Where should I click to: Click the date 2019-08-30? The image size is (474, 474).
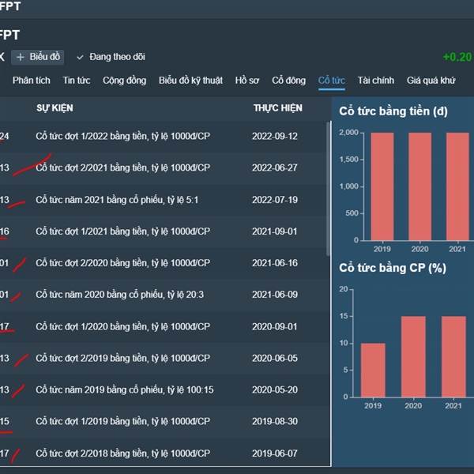pos(275,421)
